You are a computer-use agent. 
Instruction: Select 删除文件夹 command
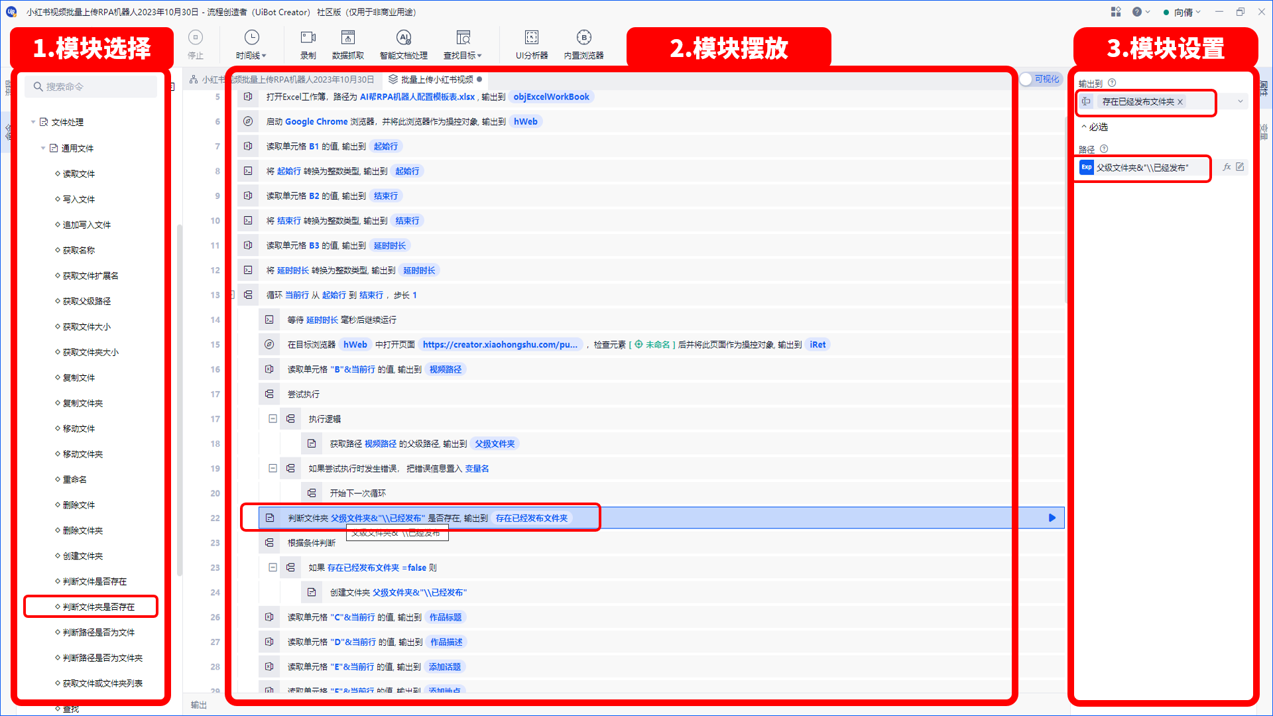[82, 530]
